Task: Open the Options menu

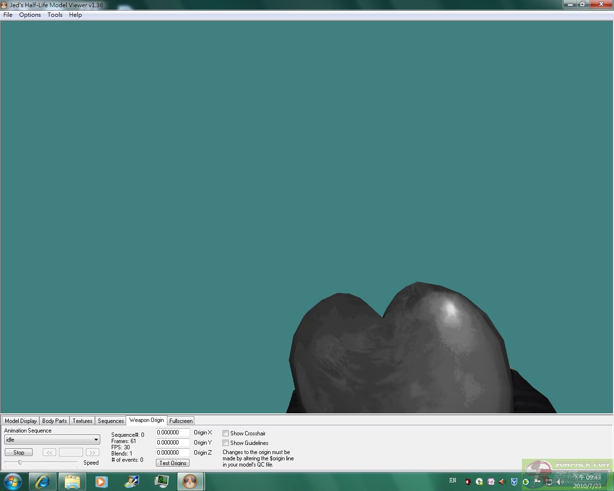Action: (30, 15)
